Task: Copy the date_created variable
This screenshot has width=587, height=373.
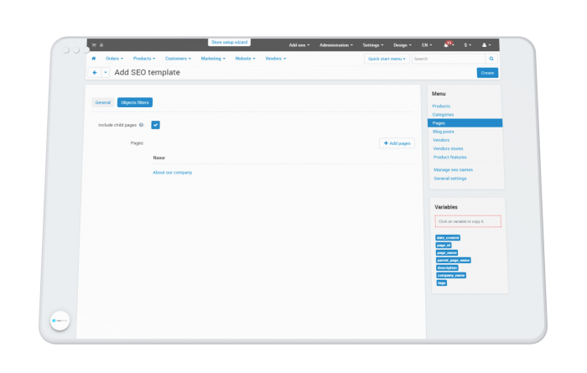Action: (x=448, y=237)
